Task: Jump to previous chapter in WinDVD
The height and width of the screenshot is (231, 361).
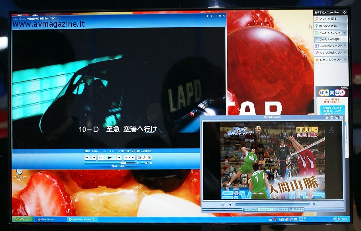Action: coord(126,158)
